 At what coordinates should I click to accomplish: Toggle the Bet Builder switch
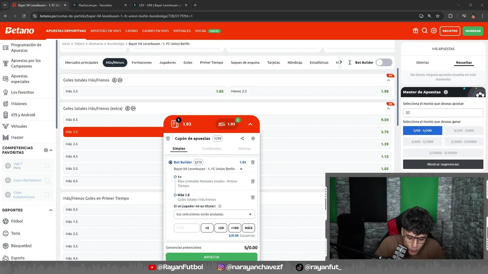(x=384, y=62)
